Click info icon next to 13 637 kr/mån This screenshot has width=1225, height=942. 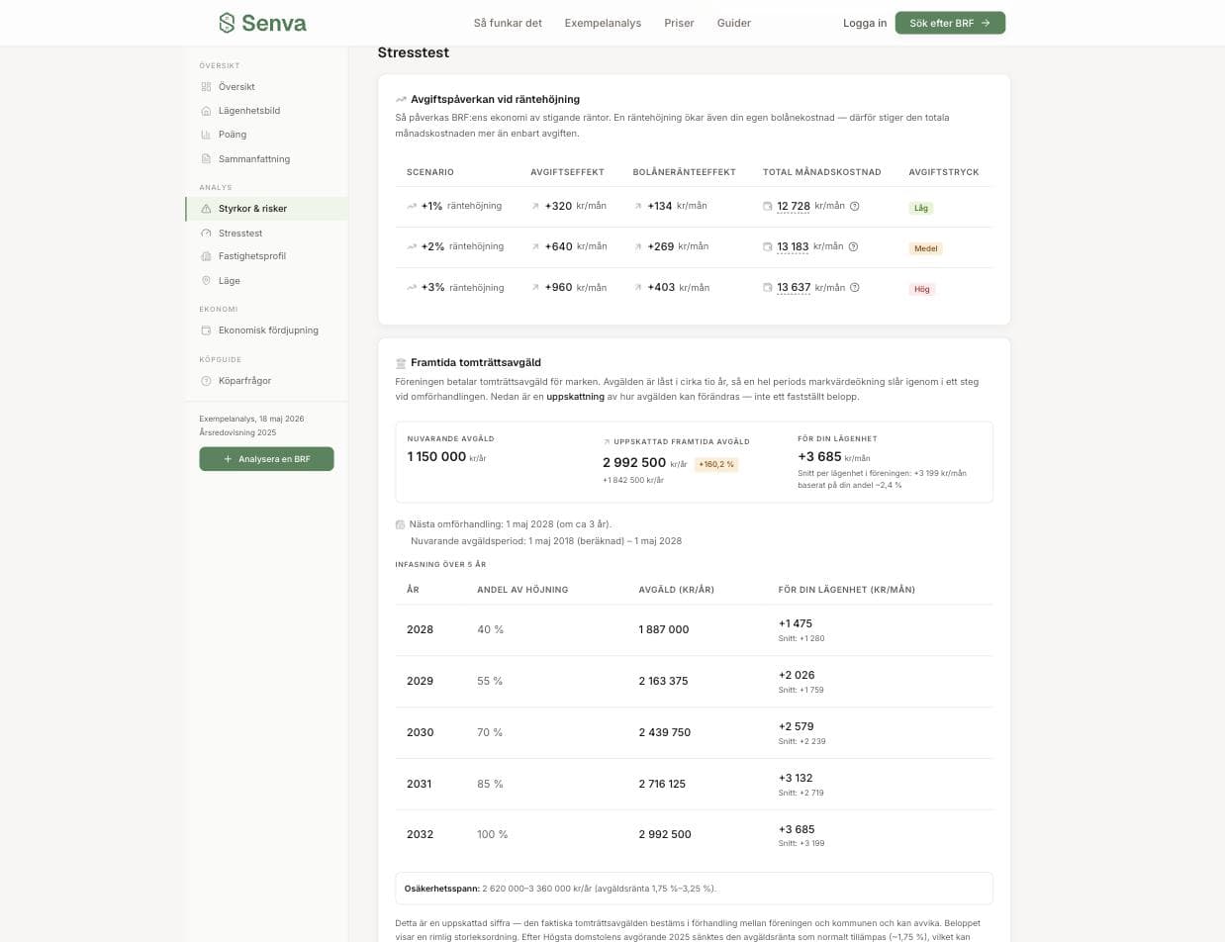tap(855, 288)
